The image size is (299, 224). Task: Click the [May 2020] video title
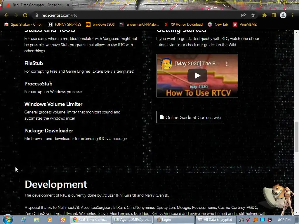coord(197,64)
